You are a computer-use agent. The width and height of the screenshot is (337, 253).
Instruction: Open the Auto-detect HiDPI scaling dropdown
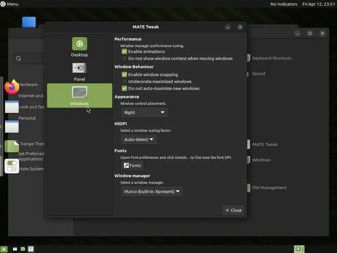tap(139, 139)
